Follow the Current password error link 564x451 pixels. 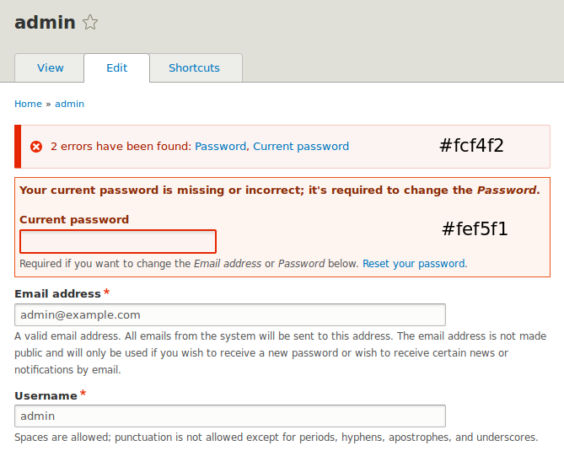(301, 147)
